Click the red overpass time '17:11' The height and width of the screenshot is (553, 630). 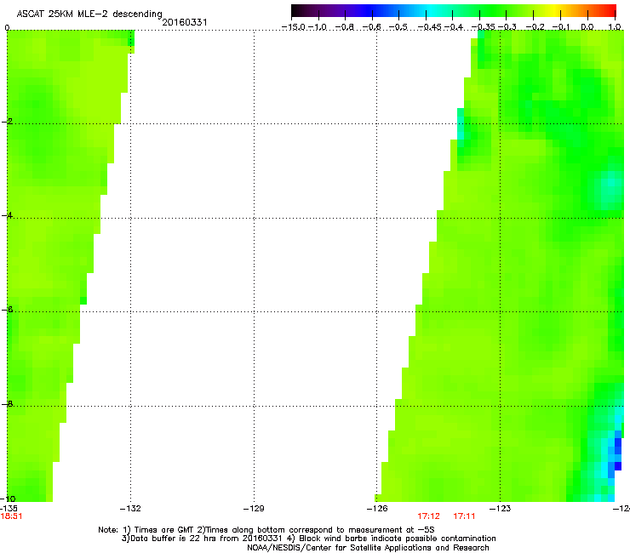click(x=465, y=516)
